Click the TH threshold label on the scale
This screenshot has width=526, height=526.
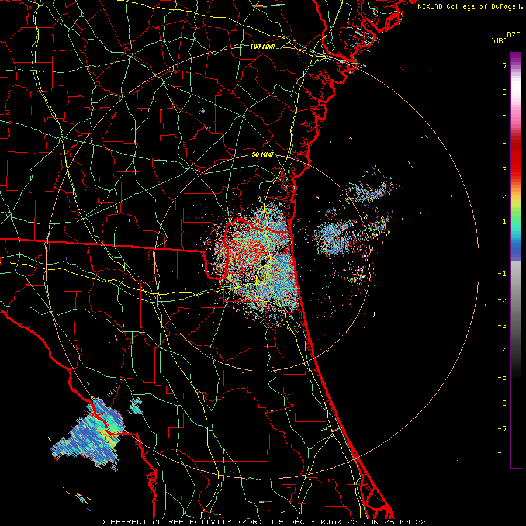[x=502, y=455]
